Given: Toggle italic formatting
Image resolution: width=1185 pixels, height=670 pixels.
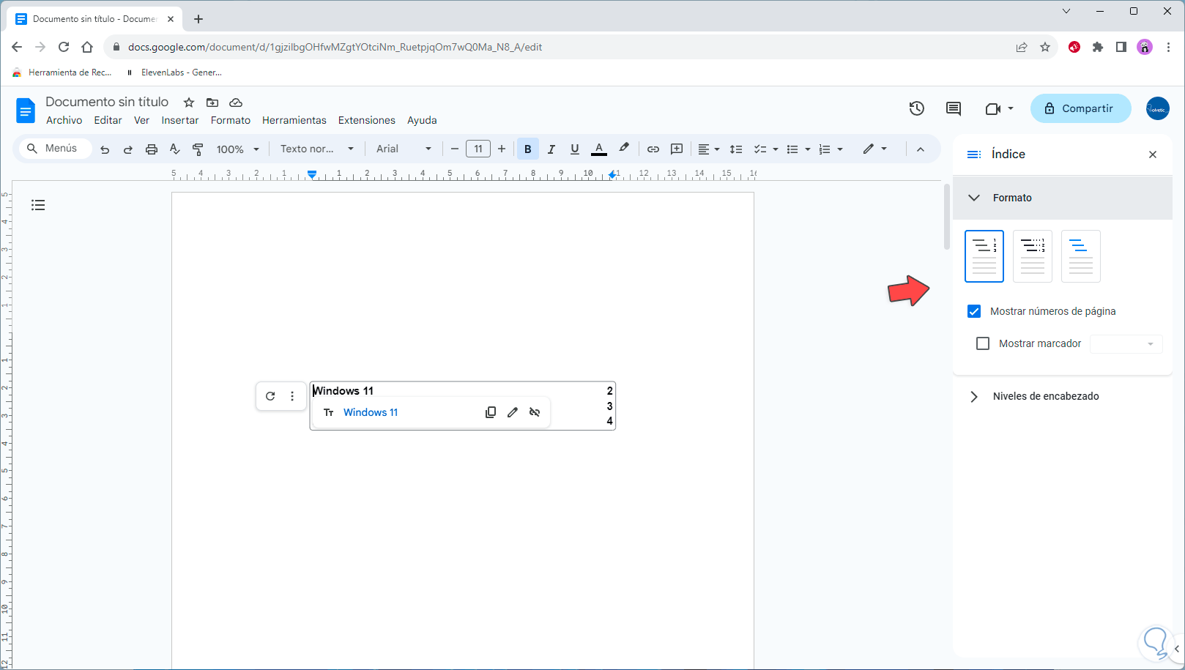Looking at the screenshot, I should pos(551,149).
